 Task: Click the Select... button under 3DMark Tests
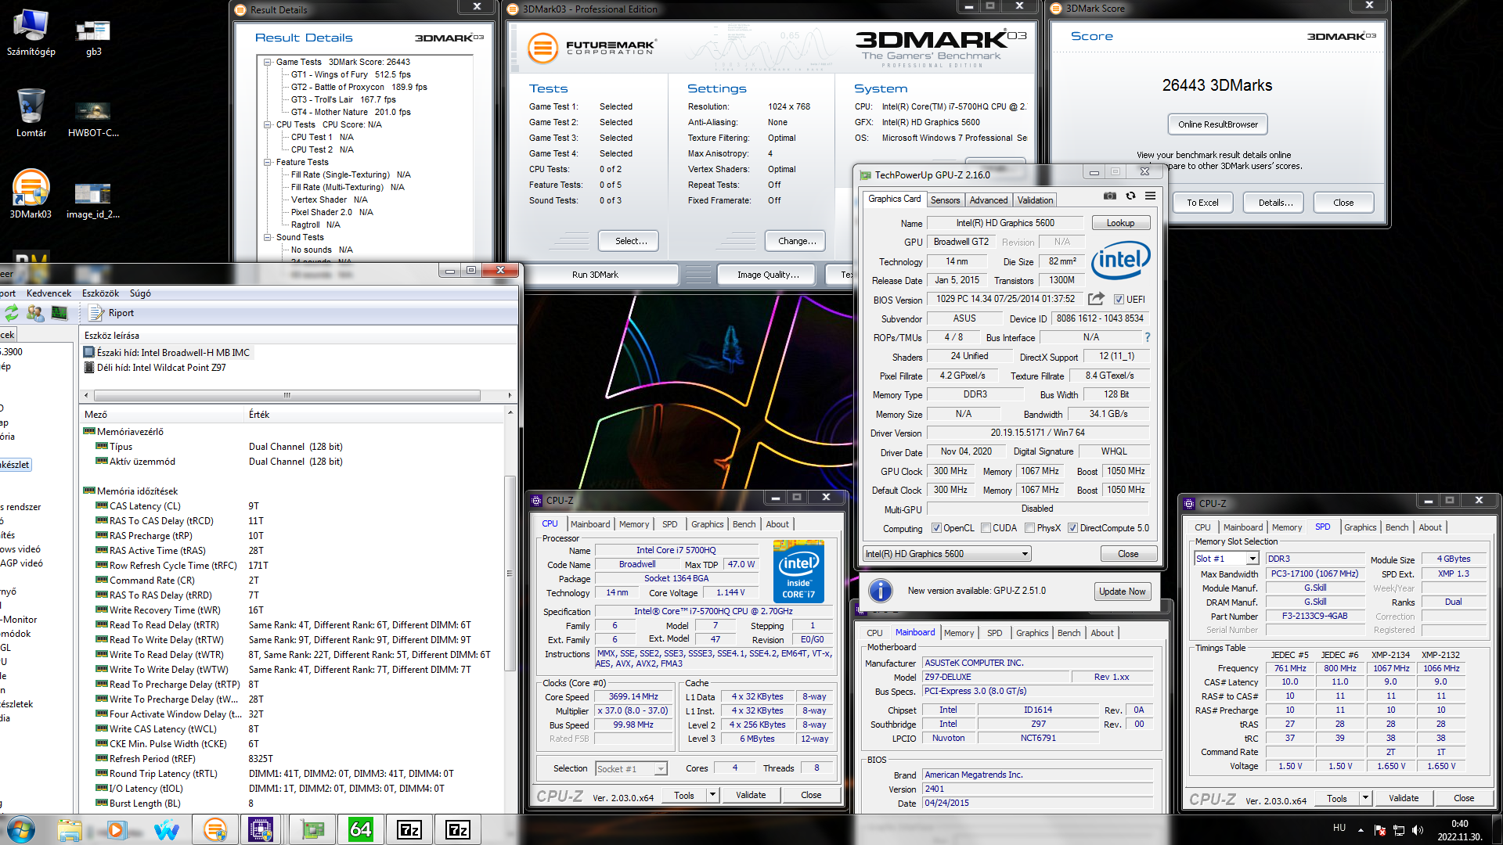point(630,241)
